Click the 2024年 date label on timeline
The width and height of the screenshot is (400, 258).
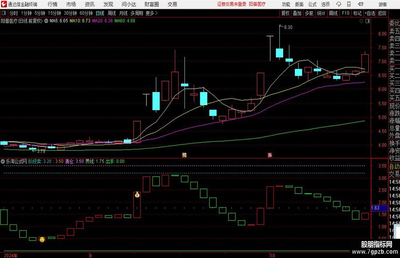point(11,255)
